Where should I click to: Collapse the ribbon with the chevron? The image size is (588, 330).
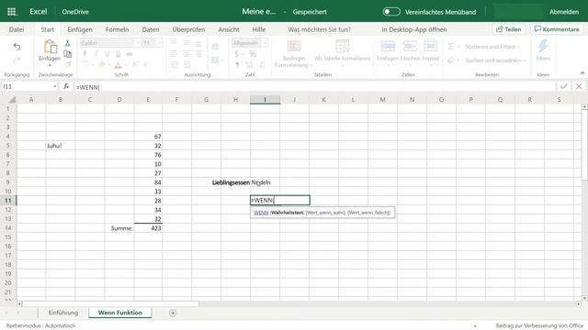pos(582,73)
